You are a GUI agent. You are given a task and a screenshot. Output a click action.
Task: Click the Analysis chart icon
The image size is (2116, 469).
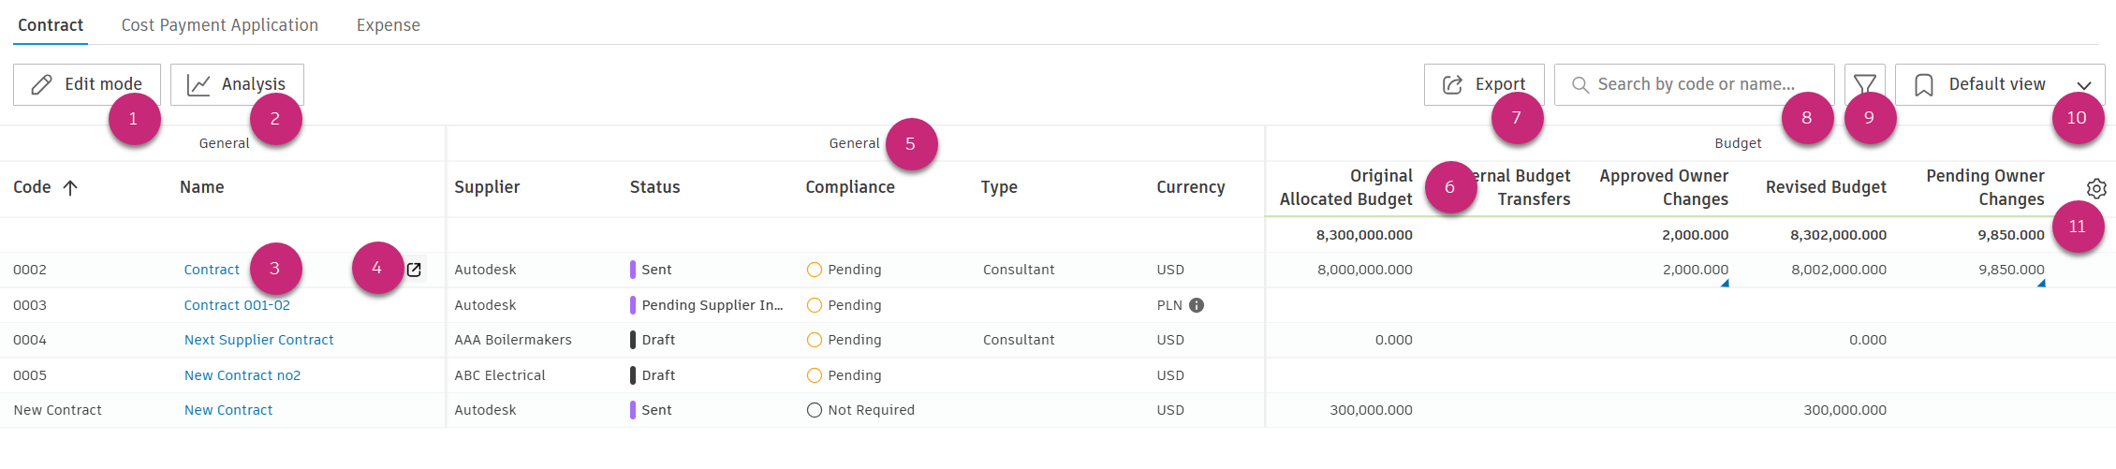[198, 85]
